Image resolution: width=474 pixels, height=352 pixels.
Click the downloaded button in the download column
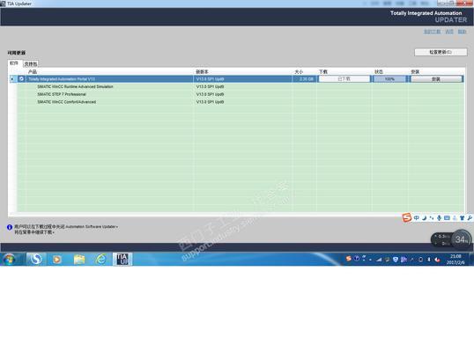coord(344,79)
